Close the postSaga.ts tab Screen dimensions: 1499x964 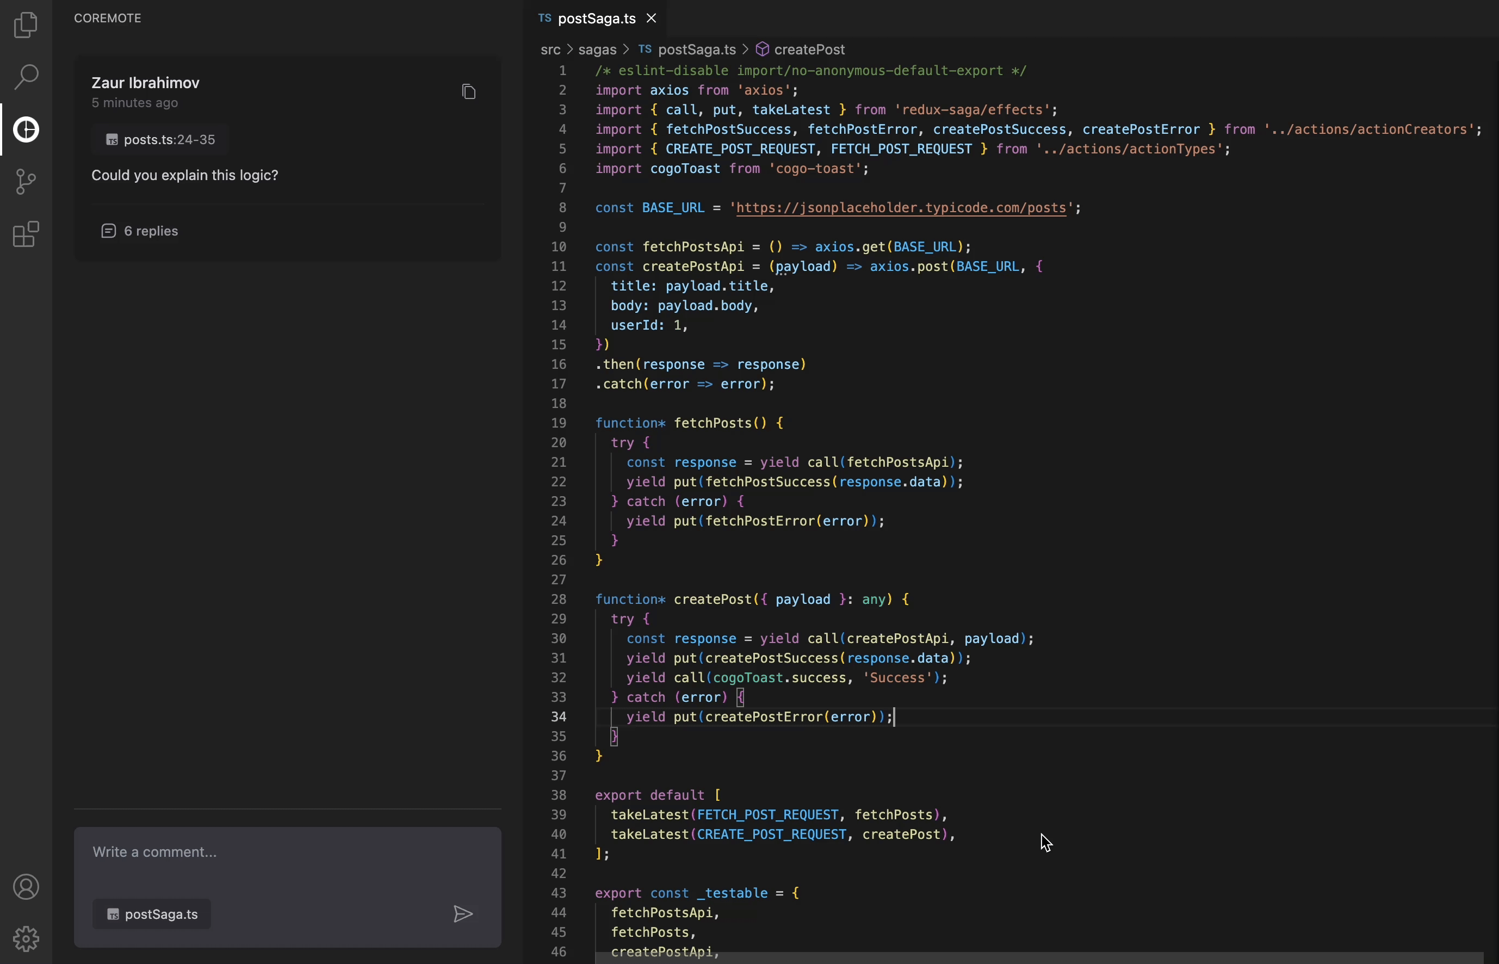click(652, 18)
